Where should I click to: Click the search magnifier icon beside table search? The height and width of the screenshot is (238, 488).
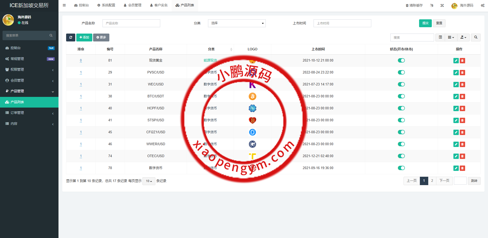[x=476, y=37]
